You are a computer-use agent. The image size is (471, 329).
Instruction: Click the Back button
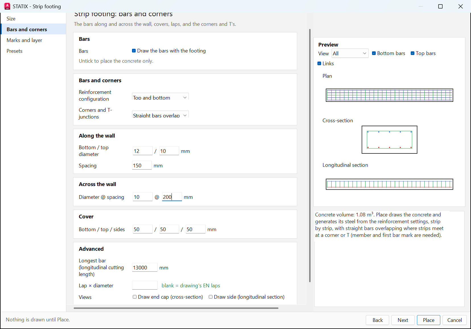click(x=377, y=320)
